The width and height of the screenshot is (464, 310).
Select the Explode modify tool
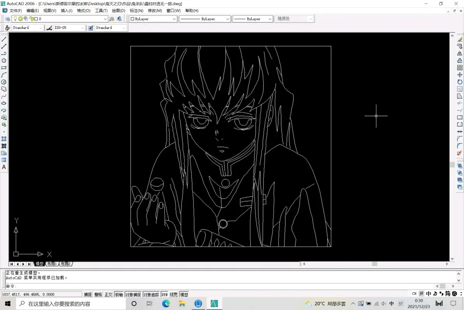click(x=460, y=153)
